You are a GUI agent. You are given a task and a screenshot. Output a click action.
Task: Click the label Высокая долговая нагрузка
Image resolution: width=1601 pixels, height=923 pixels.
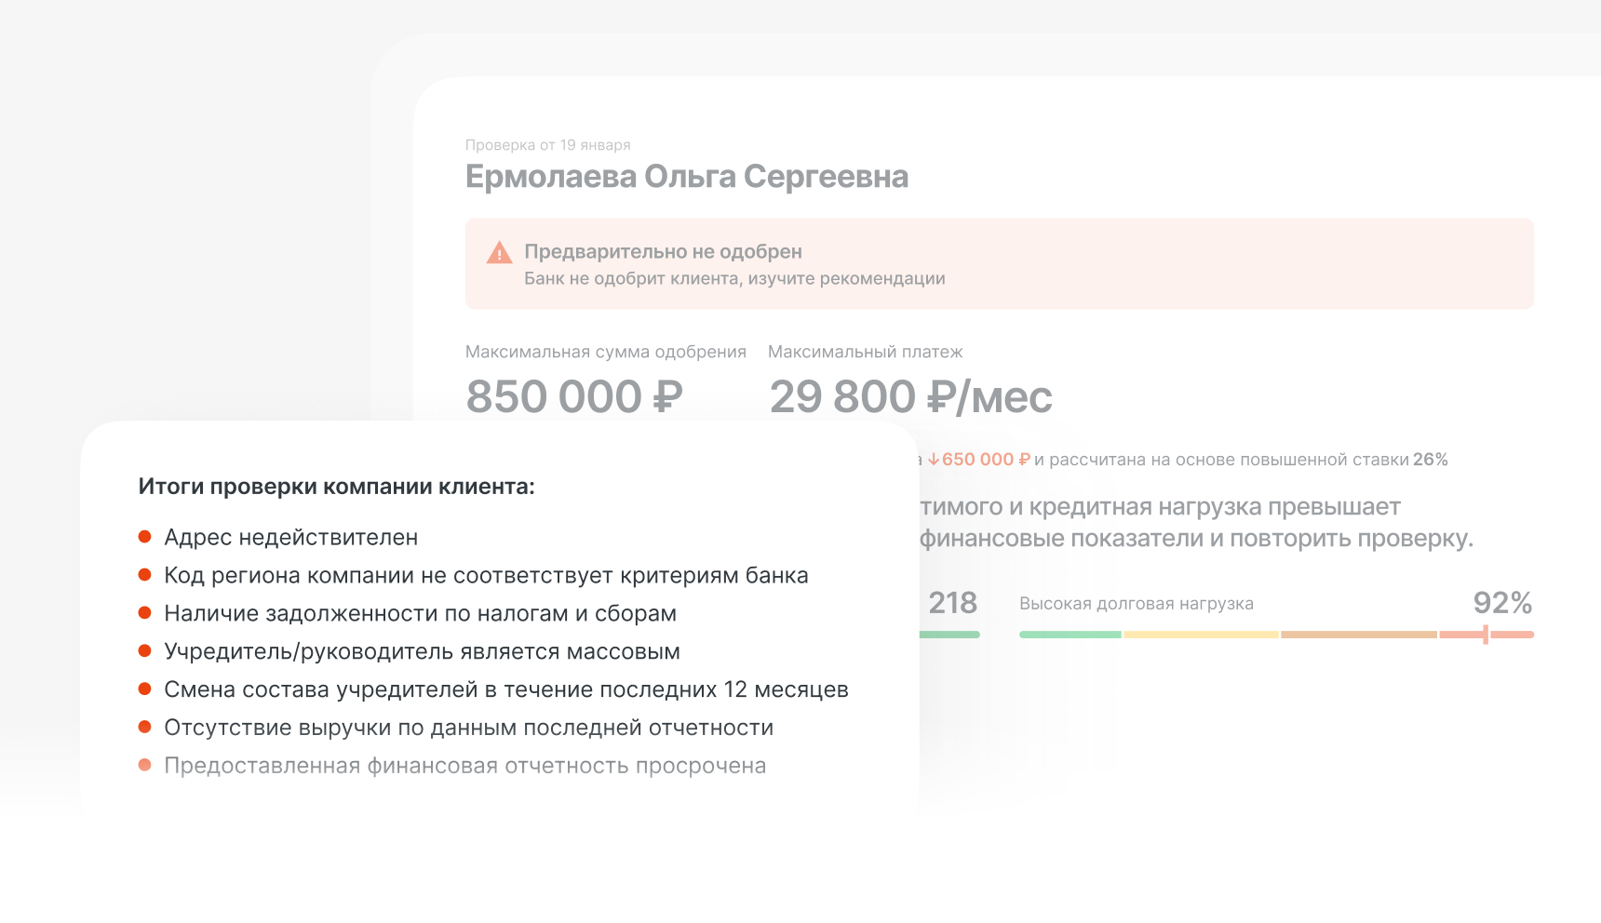(x=1137, y=604)
